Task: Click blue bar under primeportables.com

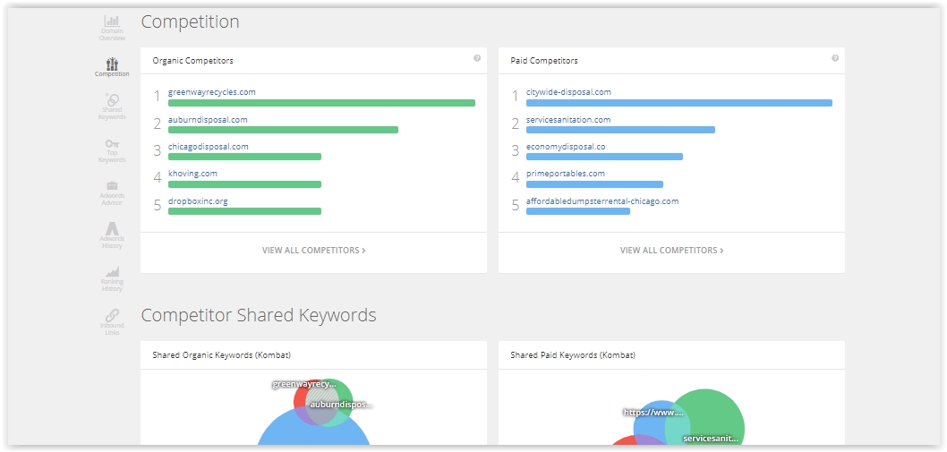Action: 594,184
